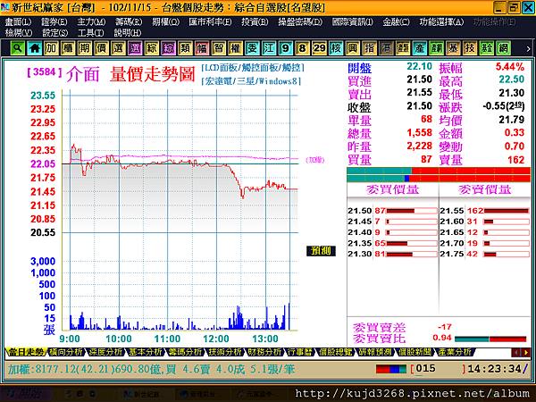Click the yellow 綜 toolbar icon

click(x=152, y=48)
